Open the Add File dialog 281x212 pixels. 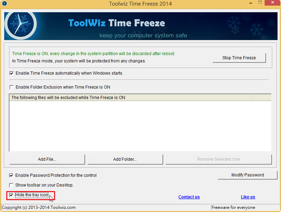[47, 159]
